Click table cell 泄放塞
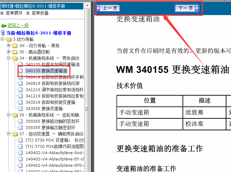Viewport: 231px width, 172px height. (x=204, y=112)
